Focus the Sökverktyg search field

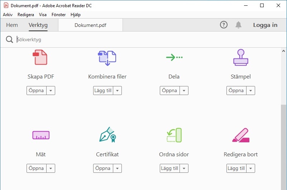pos(148,39)
